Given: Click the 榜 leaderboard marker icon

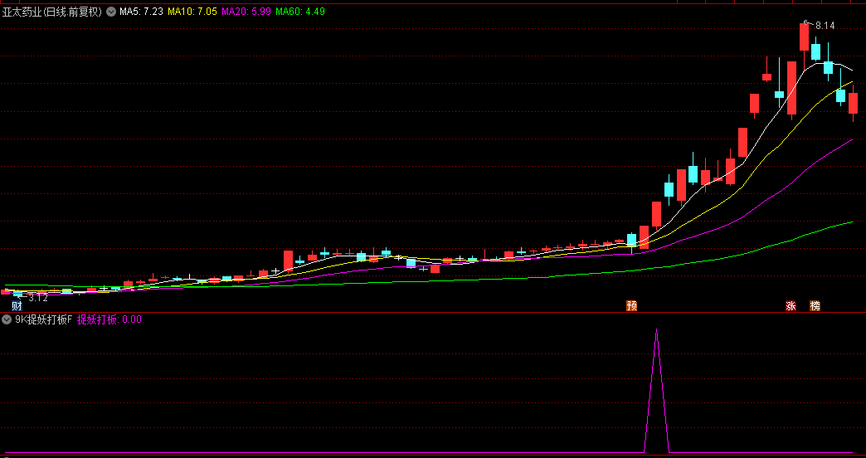Looking at the screenshot, I should [x=815, y=305].
